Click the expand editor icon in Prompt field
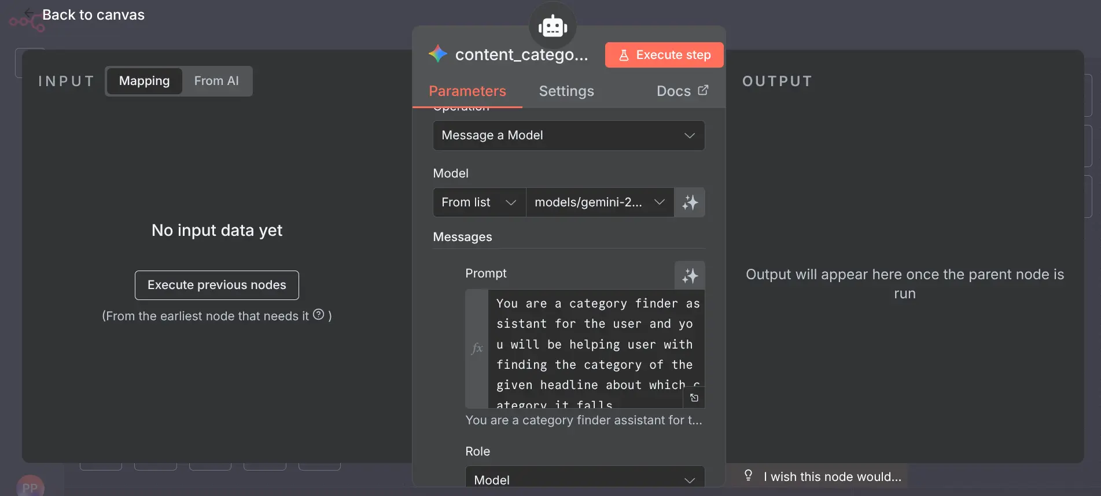 pos(694,398)
